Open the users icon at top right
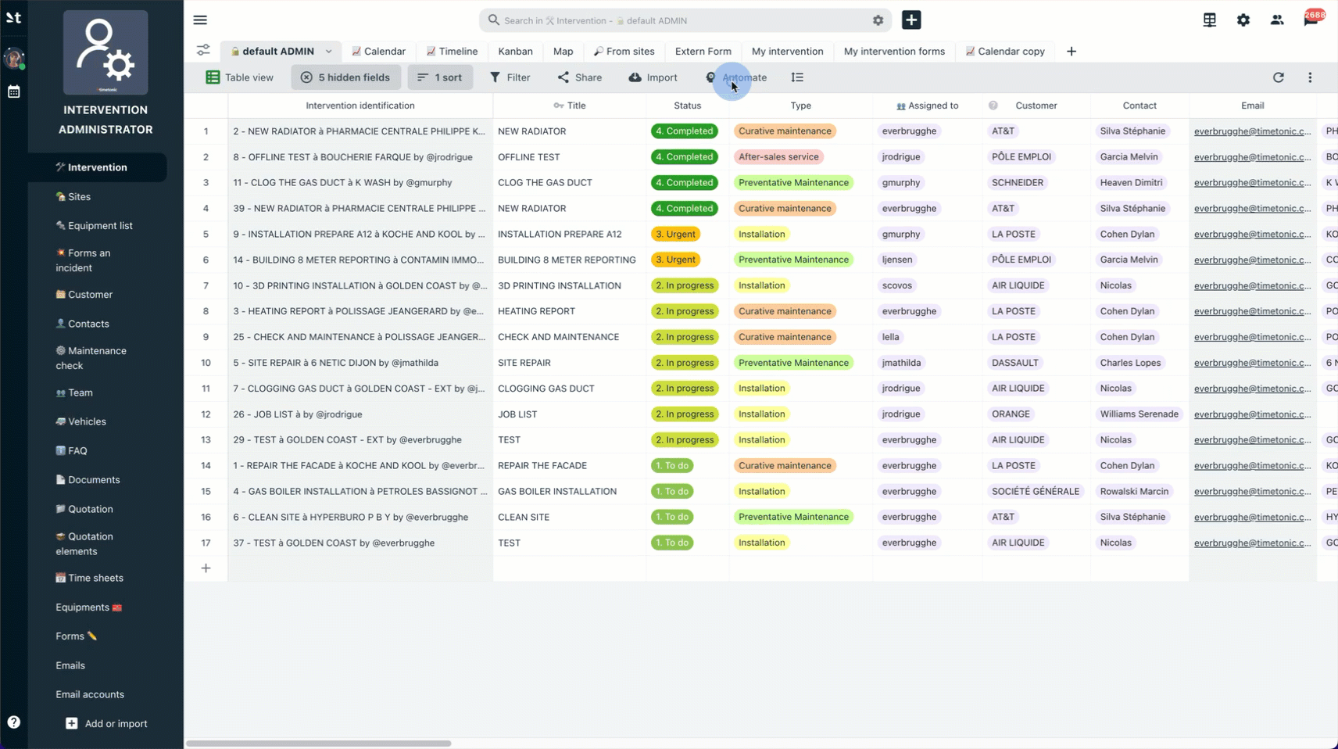 (x=1276, y=20)
